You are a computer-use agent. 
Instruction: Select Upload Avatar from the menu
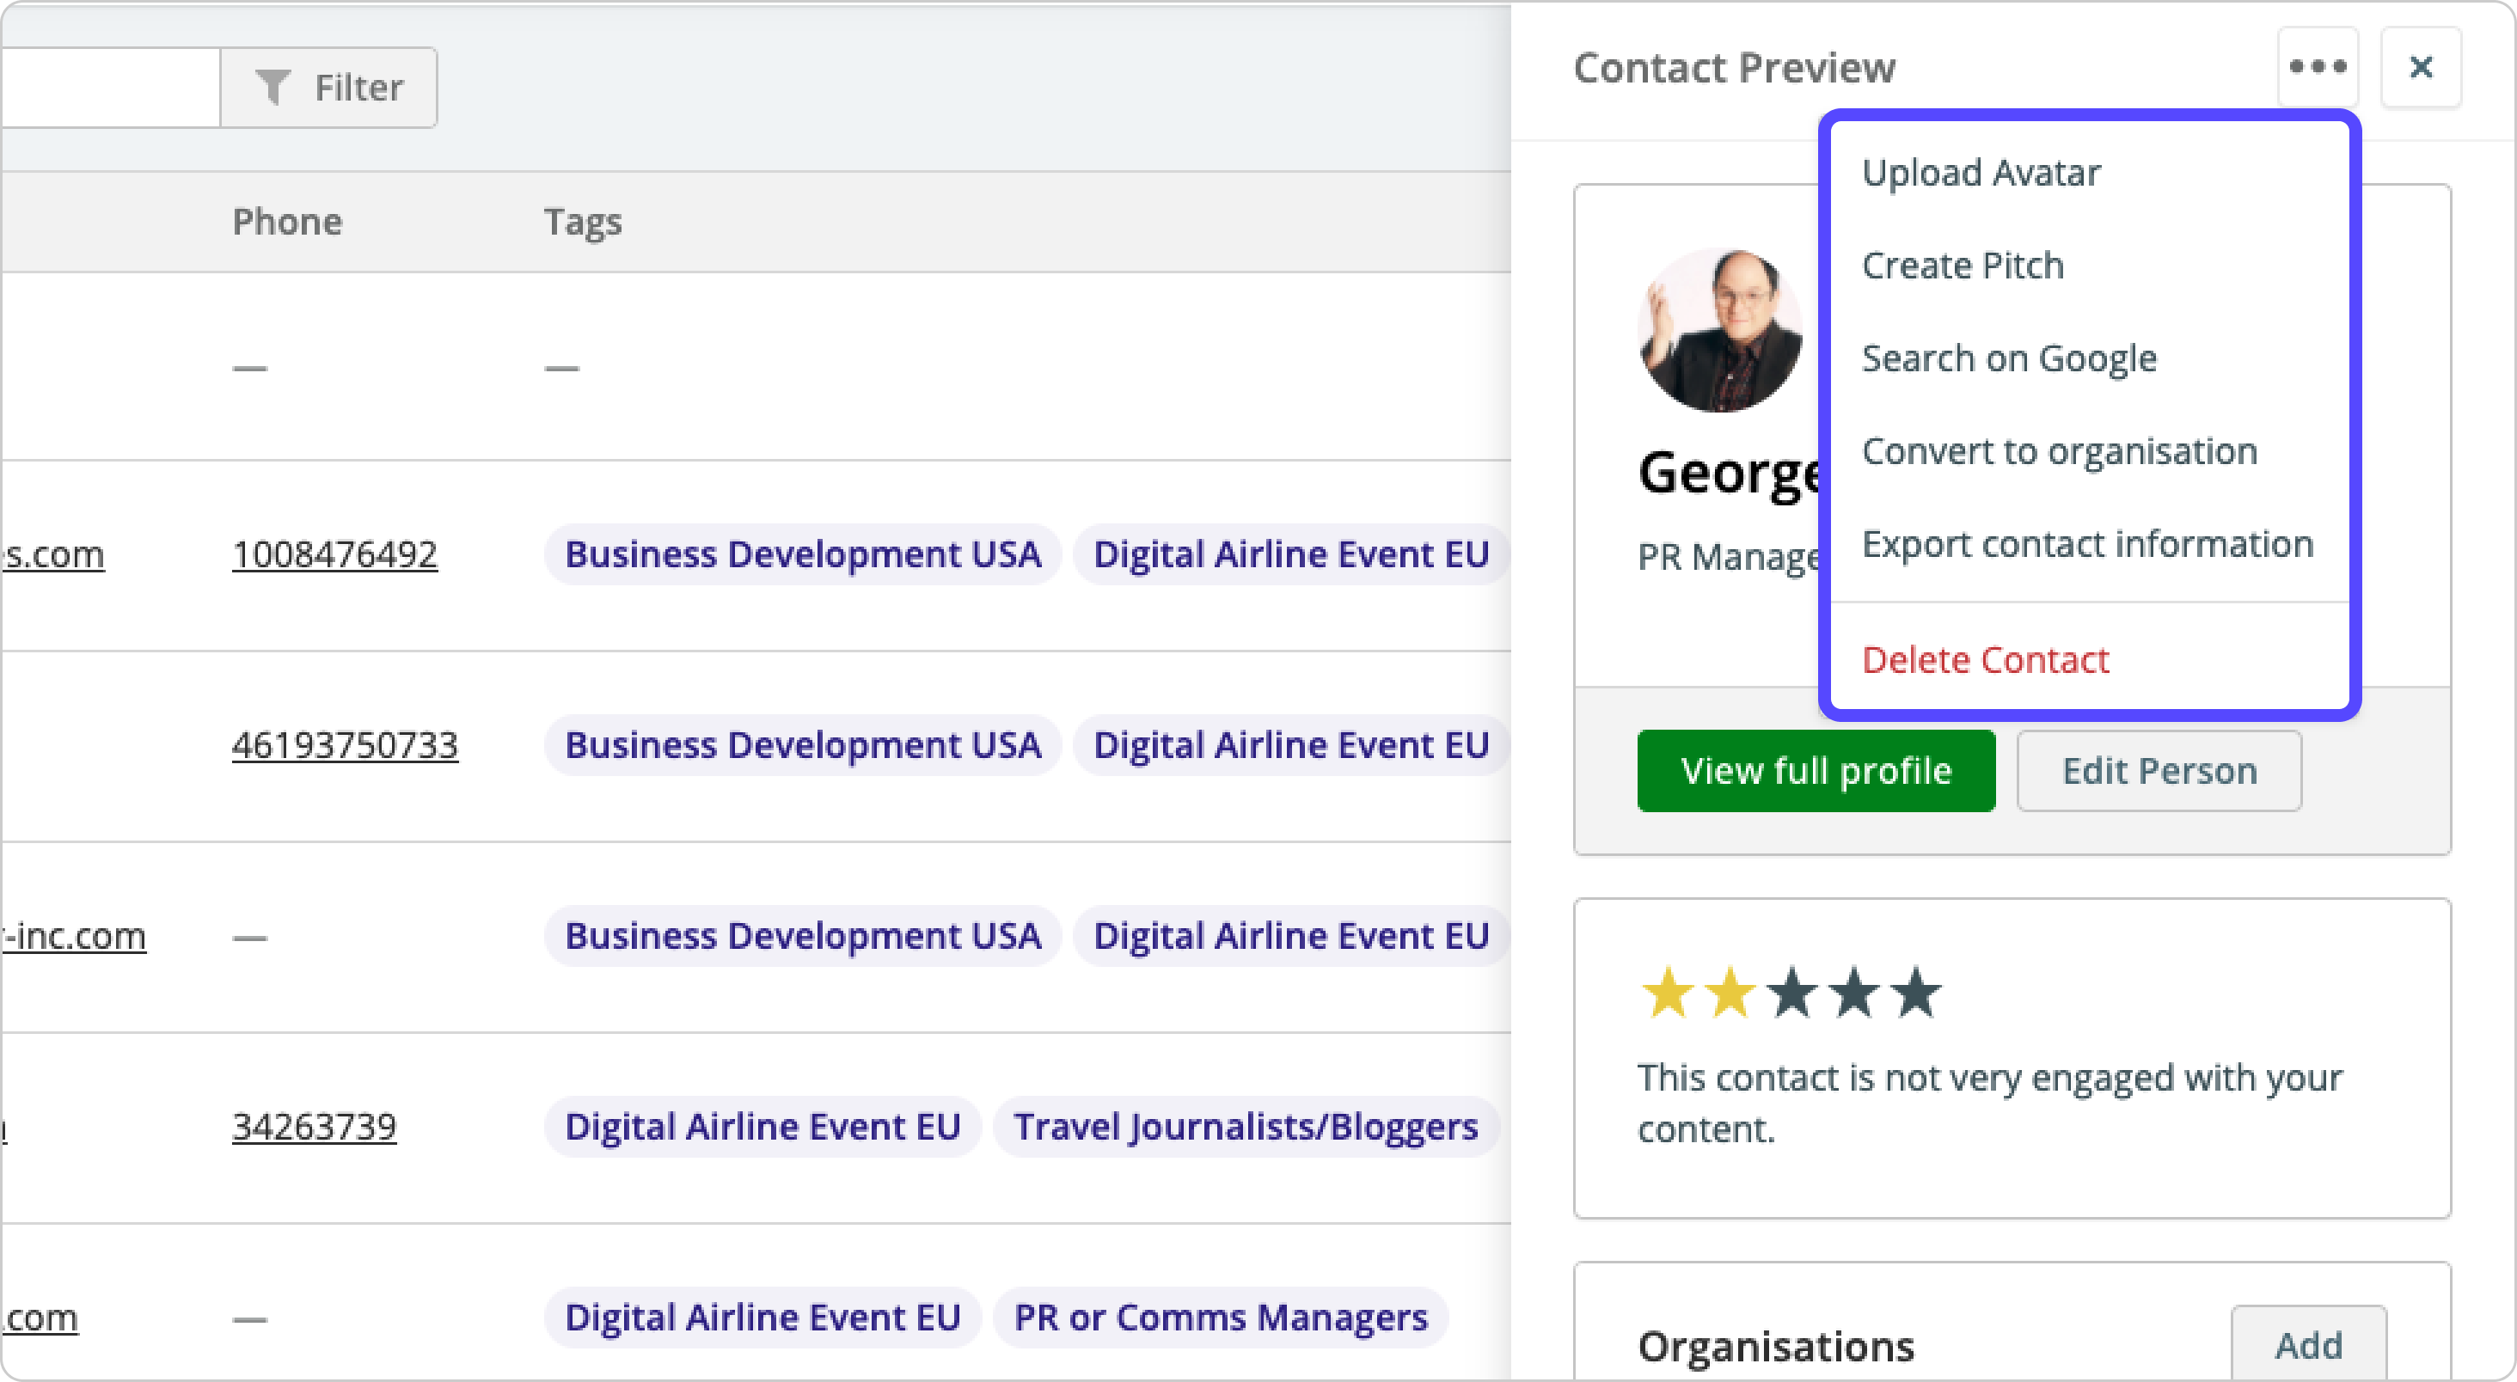click(x=1981, y=173)
